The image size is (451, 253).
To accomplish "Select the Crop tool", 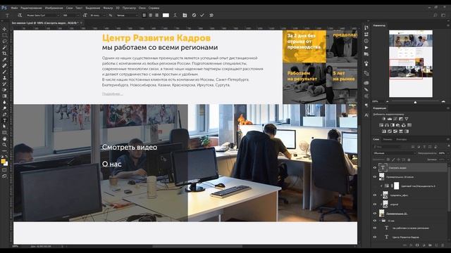I will pyautogui.click(x=4, y=53).
